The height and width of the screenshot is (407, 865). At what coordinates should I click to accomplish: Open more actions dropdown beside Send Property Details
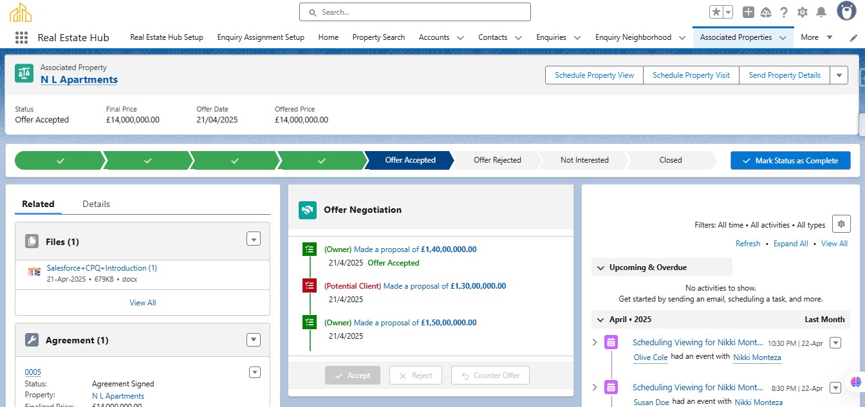pos(838,75)
